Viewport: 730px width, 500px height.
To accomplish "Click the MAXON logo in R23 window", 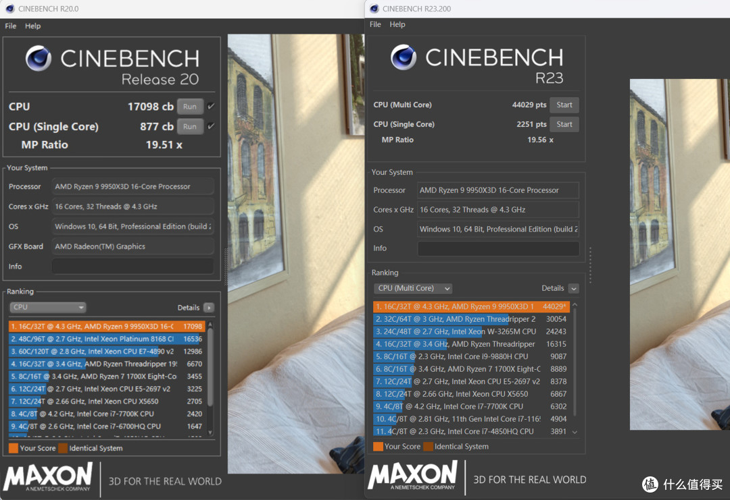I will click(x=412, y=474).
